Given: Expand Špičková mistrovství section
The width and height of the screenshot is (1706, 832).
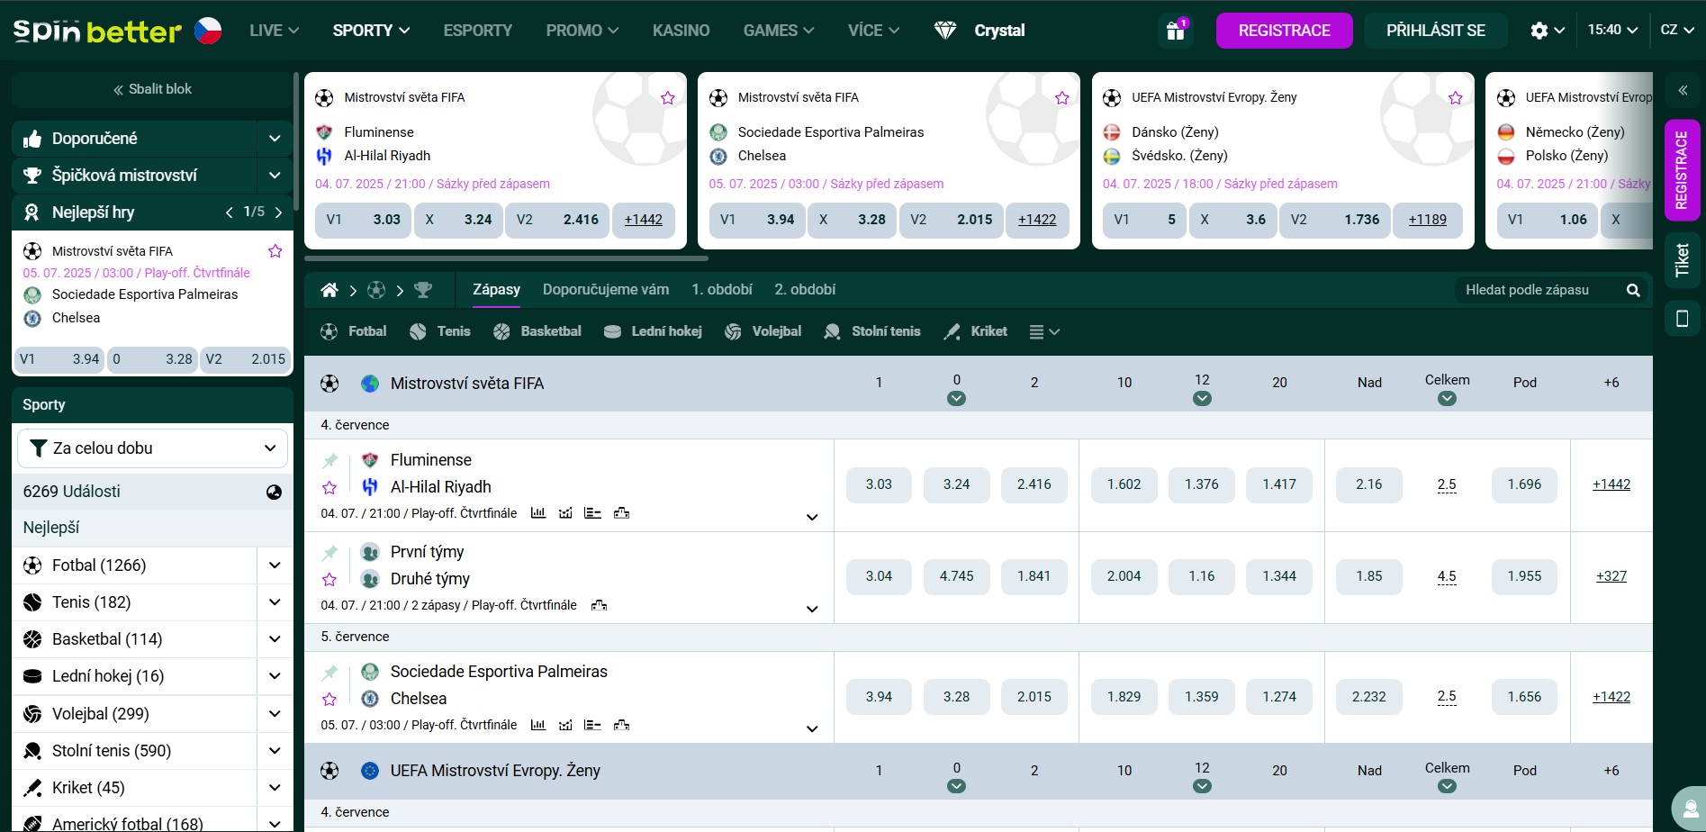Looking at the screenshot, I should tap(275, 176).
